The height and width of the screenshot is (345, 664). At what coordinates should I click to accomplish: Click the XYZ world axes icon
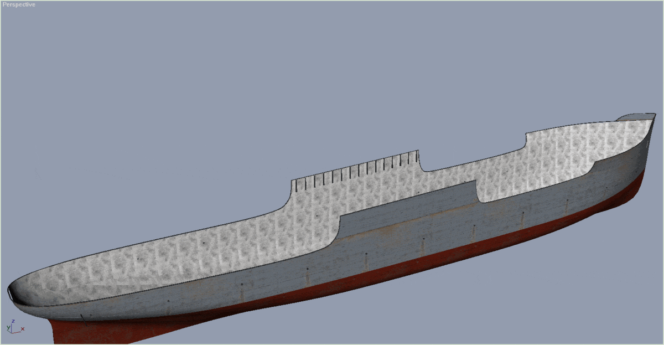tap(15, 326)
